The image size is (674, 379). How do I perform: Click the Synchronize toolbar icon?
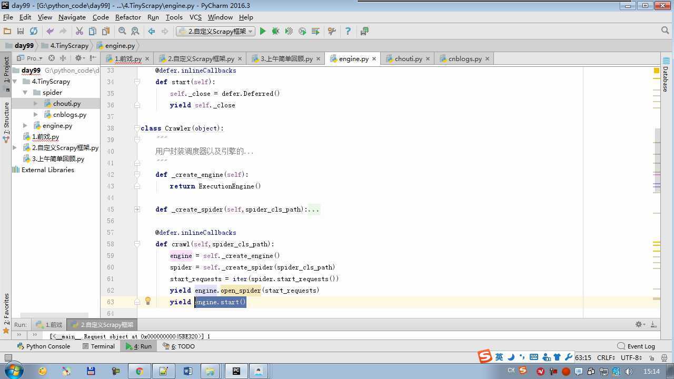[34, 32]
